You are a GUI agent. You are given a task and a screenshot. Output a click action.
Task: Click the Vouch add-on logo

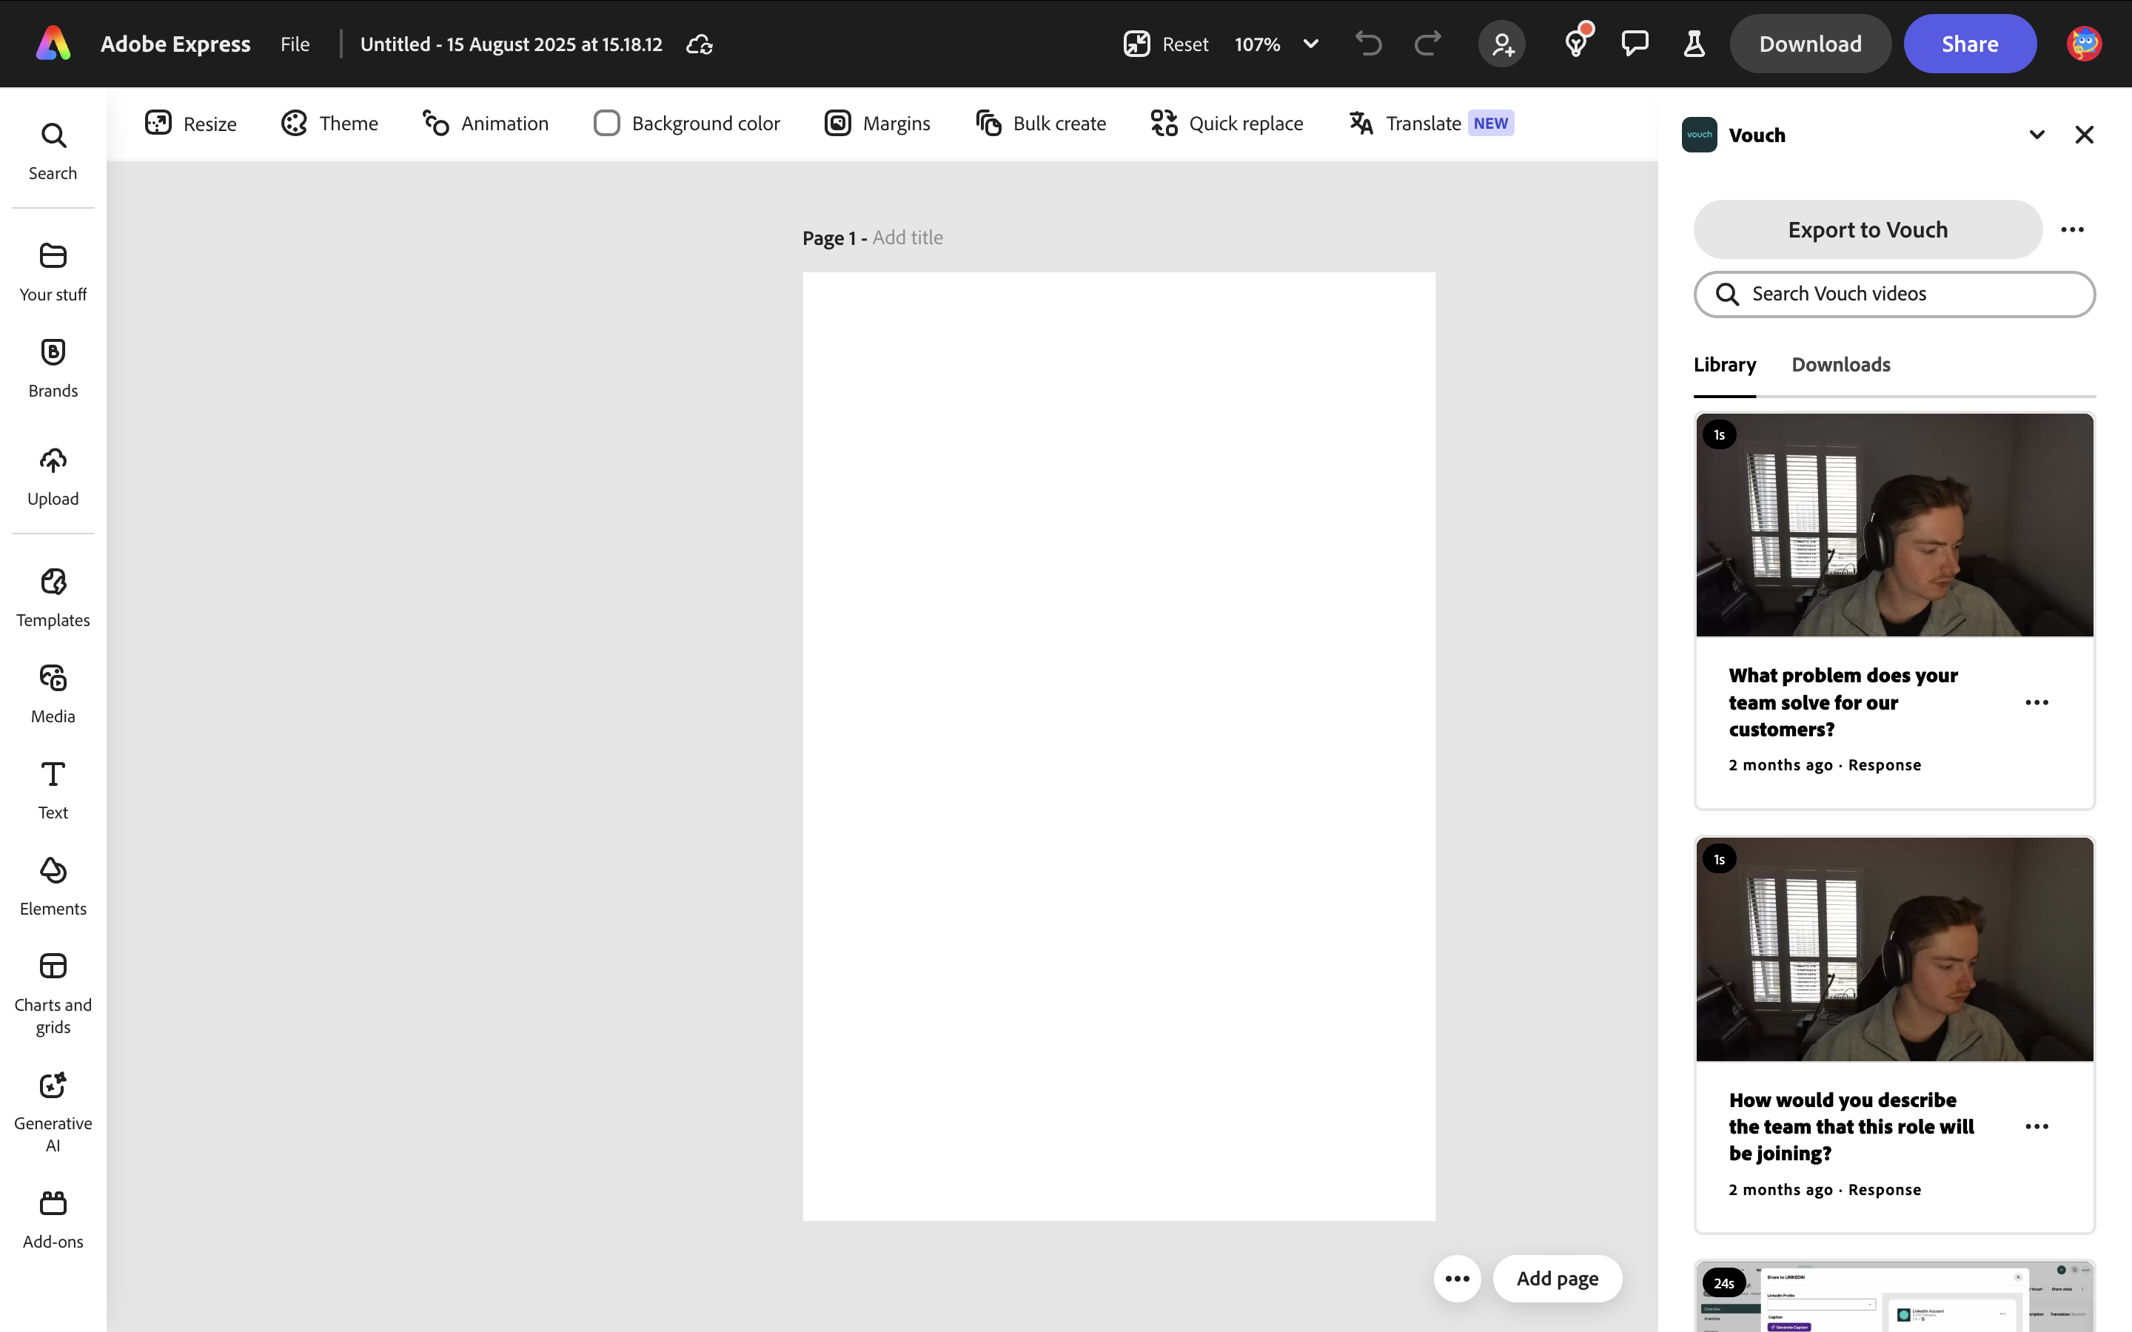1700,135
